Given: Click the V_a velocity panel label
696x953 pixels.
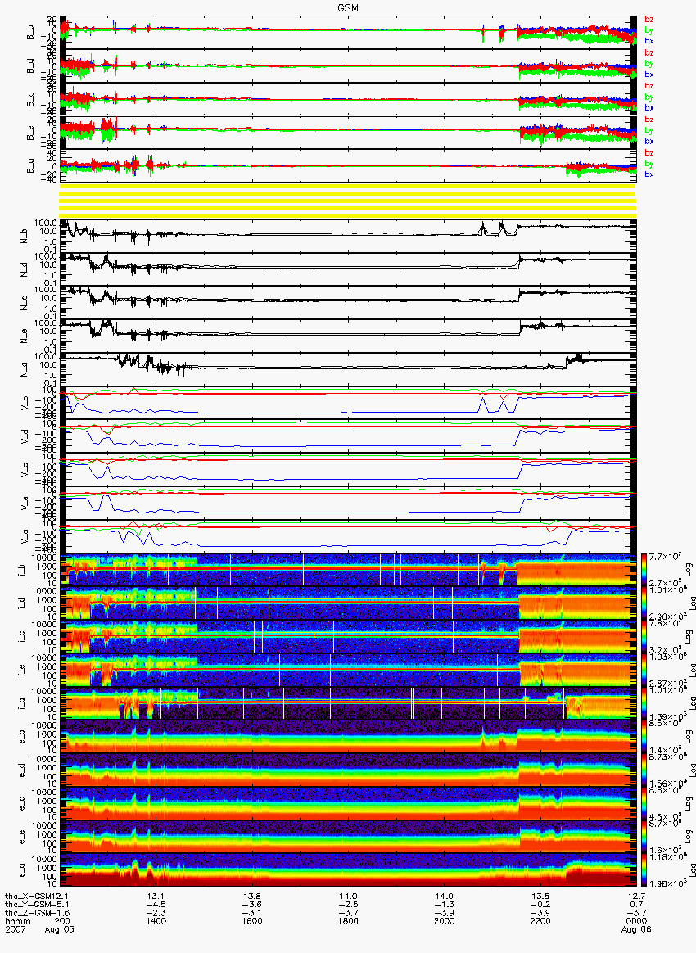Looking at the screenshot, I should pyautogui.click(x=25, y=536).
